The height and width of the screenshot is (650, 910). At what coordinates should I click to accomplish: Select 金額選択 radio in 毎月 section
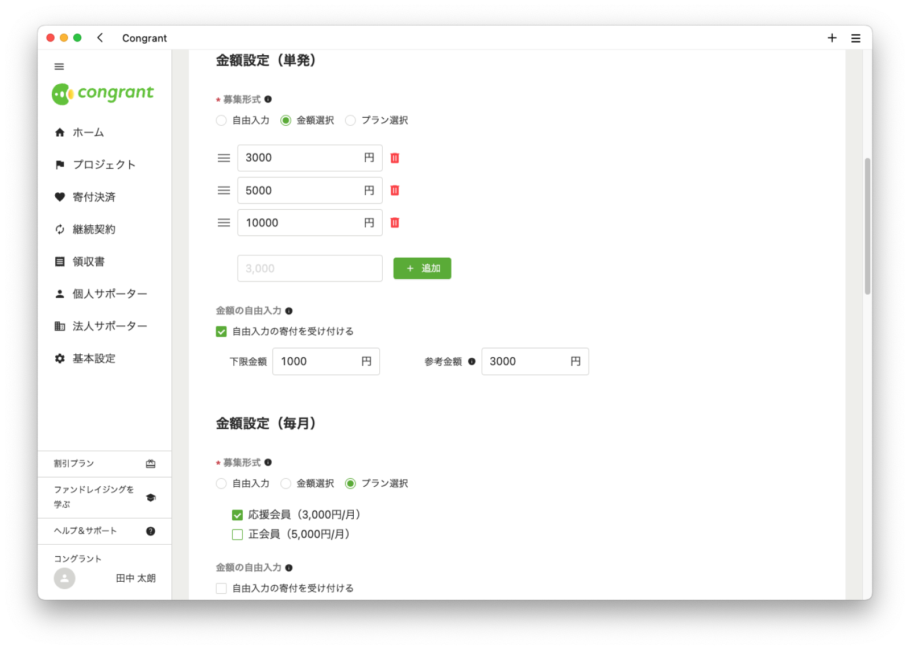[286, 484]
